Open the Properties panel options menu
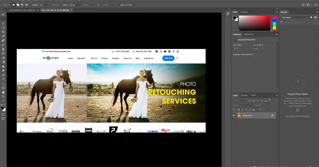The image size is (319, 167). coord(277,34)
